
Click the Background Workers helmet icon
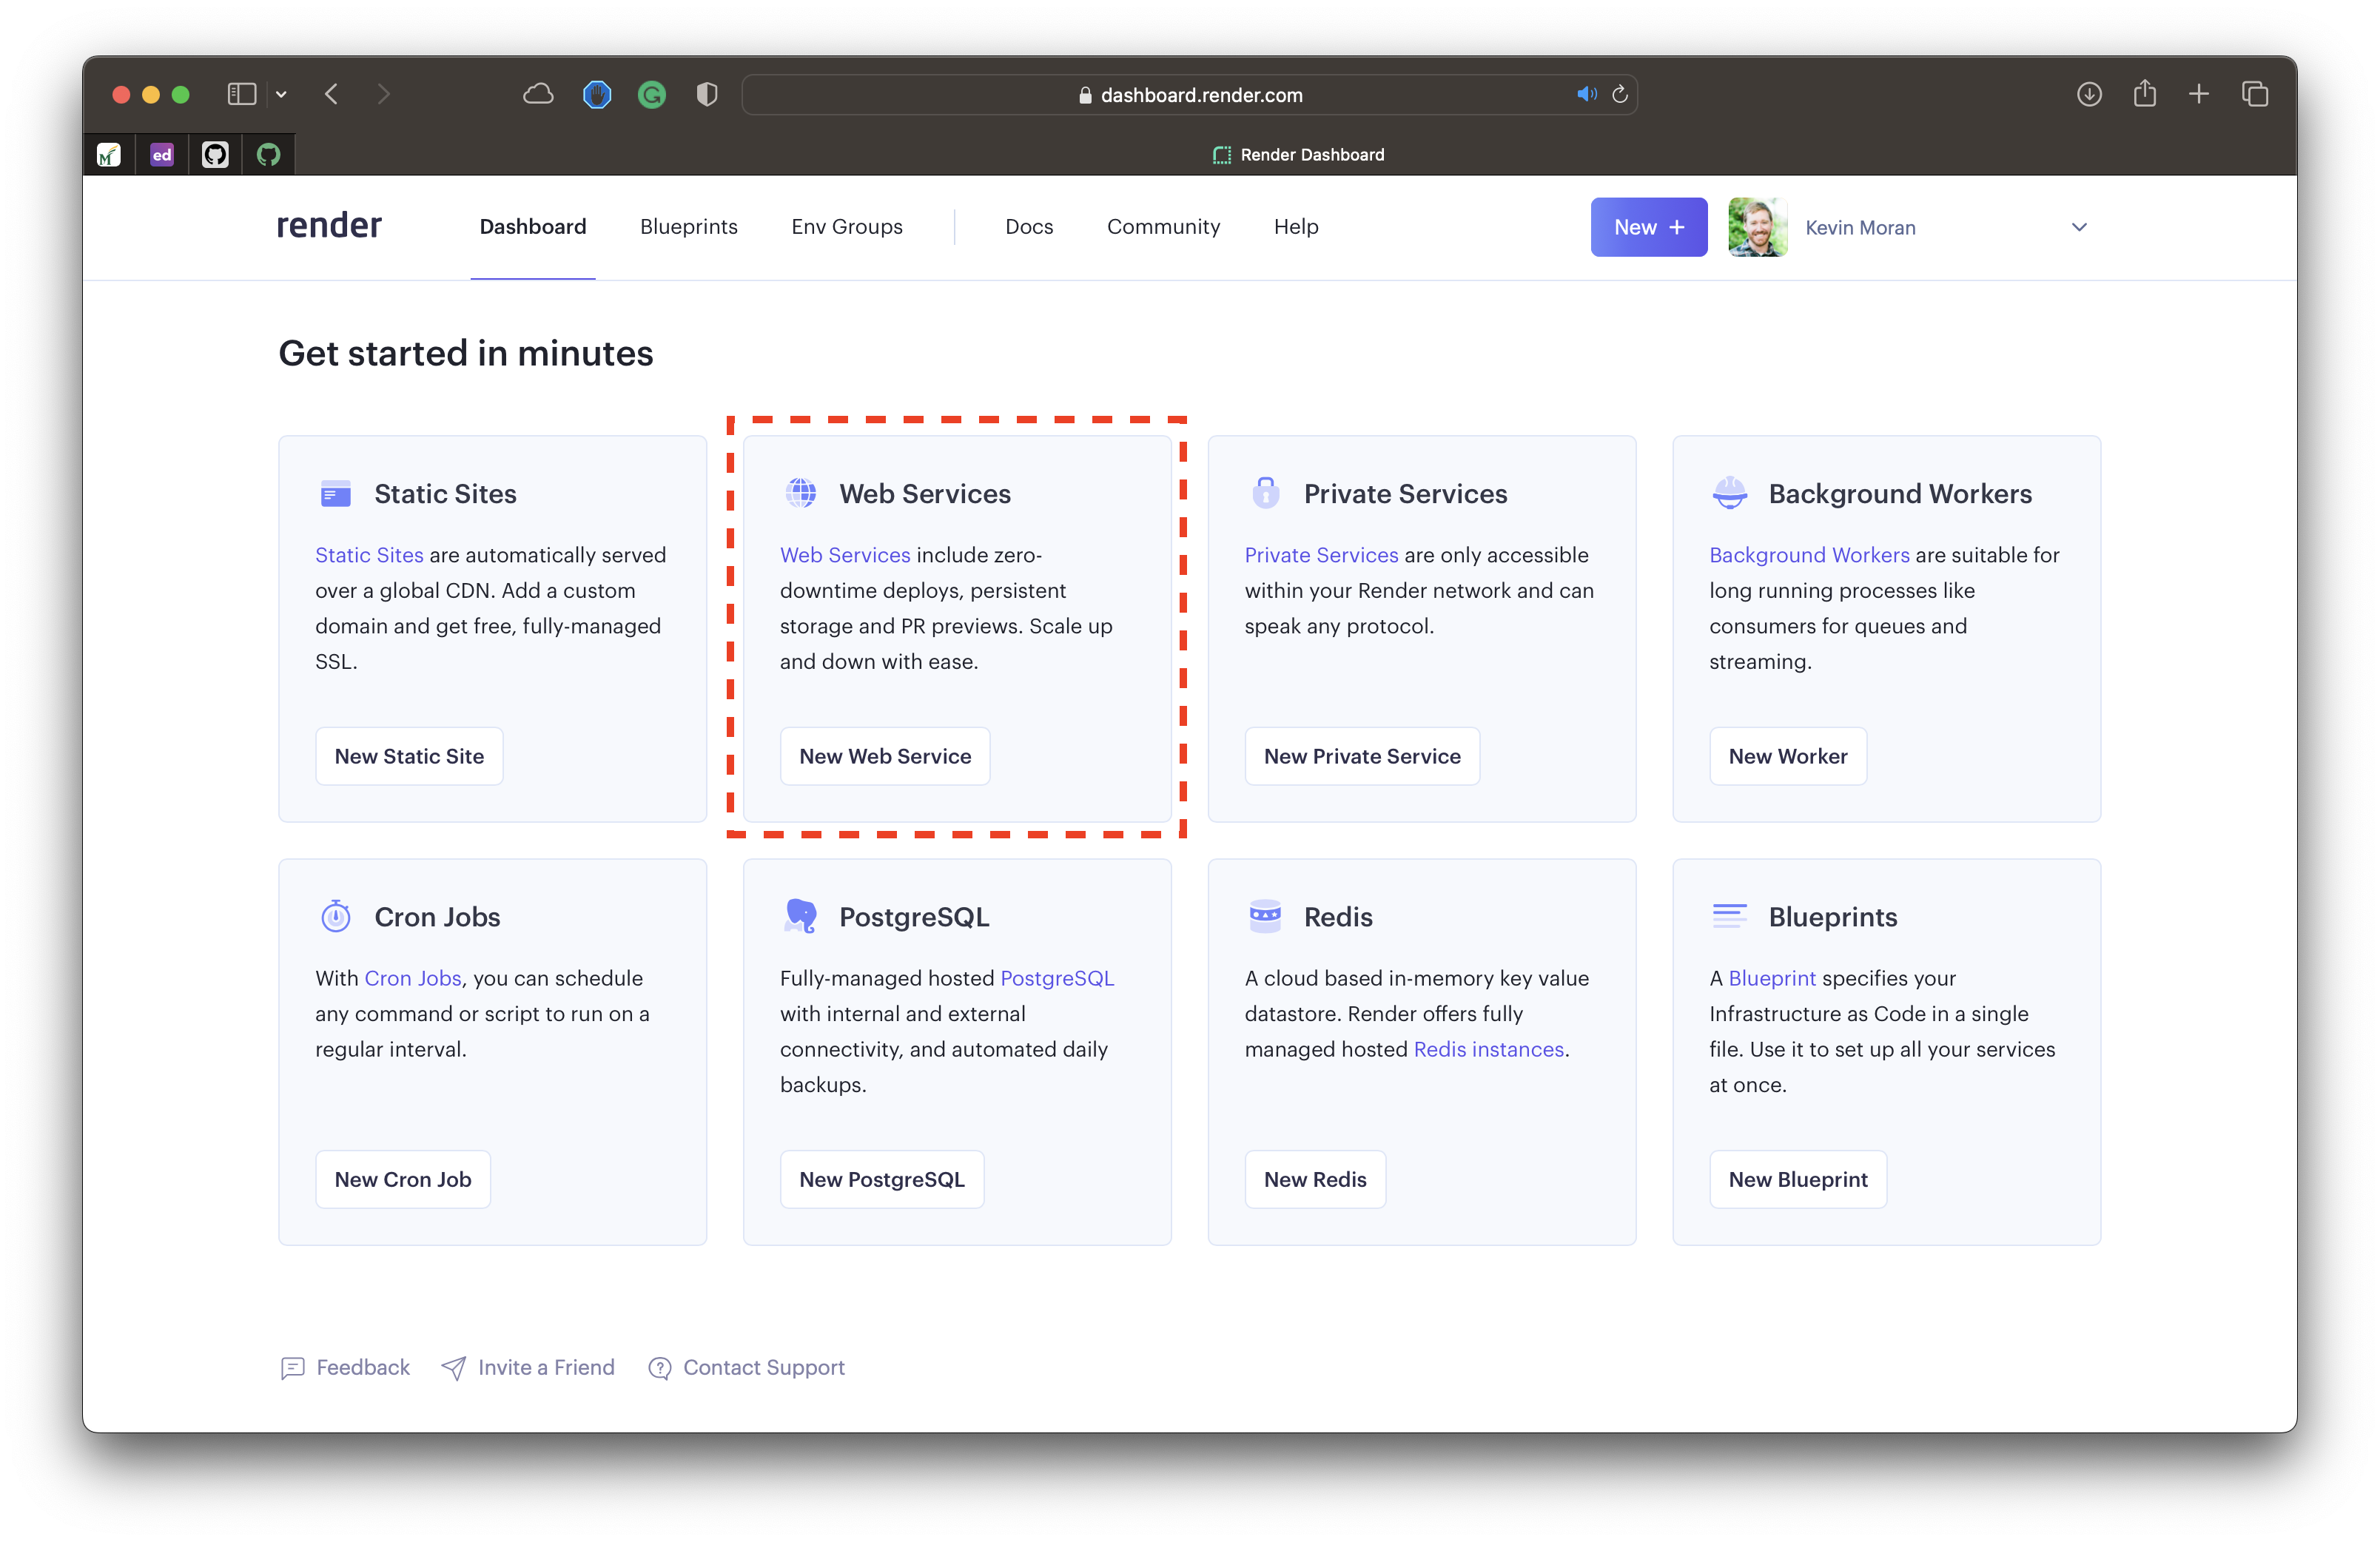click(1729, 493)
